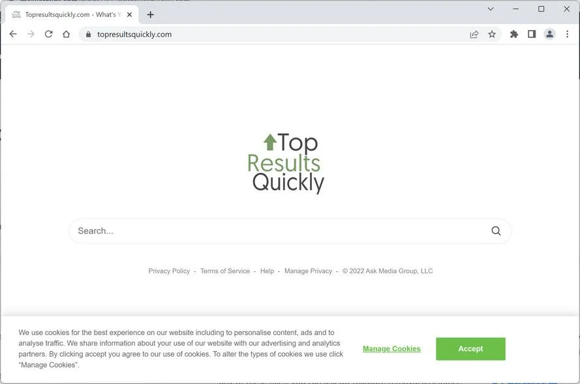Bookmark the page with the star icon

tap(491, 35)
